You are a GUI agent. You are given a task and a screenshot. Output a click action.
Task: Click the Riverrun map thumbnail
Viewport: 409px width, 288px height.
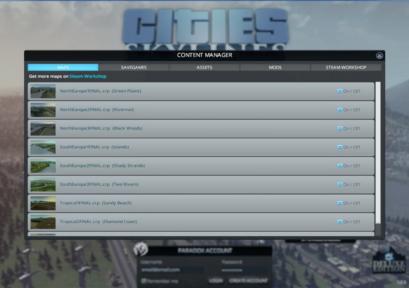[x=43, y=110]
